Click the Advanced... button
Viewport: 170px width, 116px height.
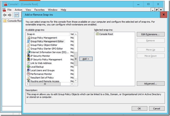(x=150, y=84)
